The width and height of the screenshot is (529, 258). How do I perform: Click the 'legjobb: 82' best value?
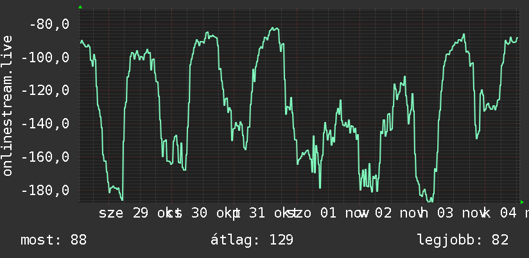coord(463,240)
